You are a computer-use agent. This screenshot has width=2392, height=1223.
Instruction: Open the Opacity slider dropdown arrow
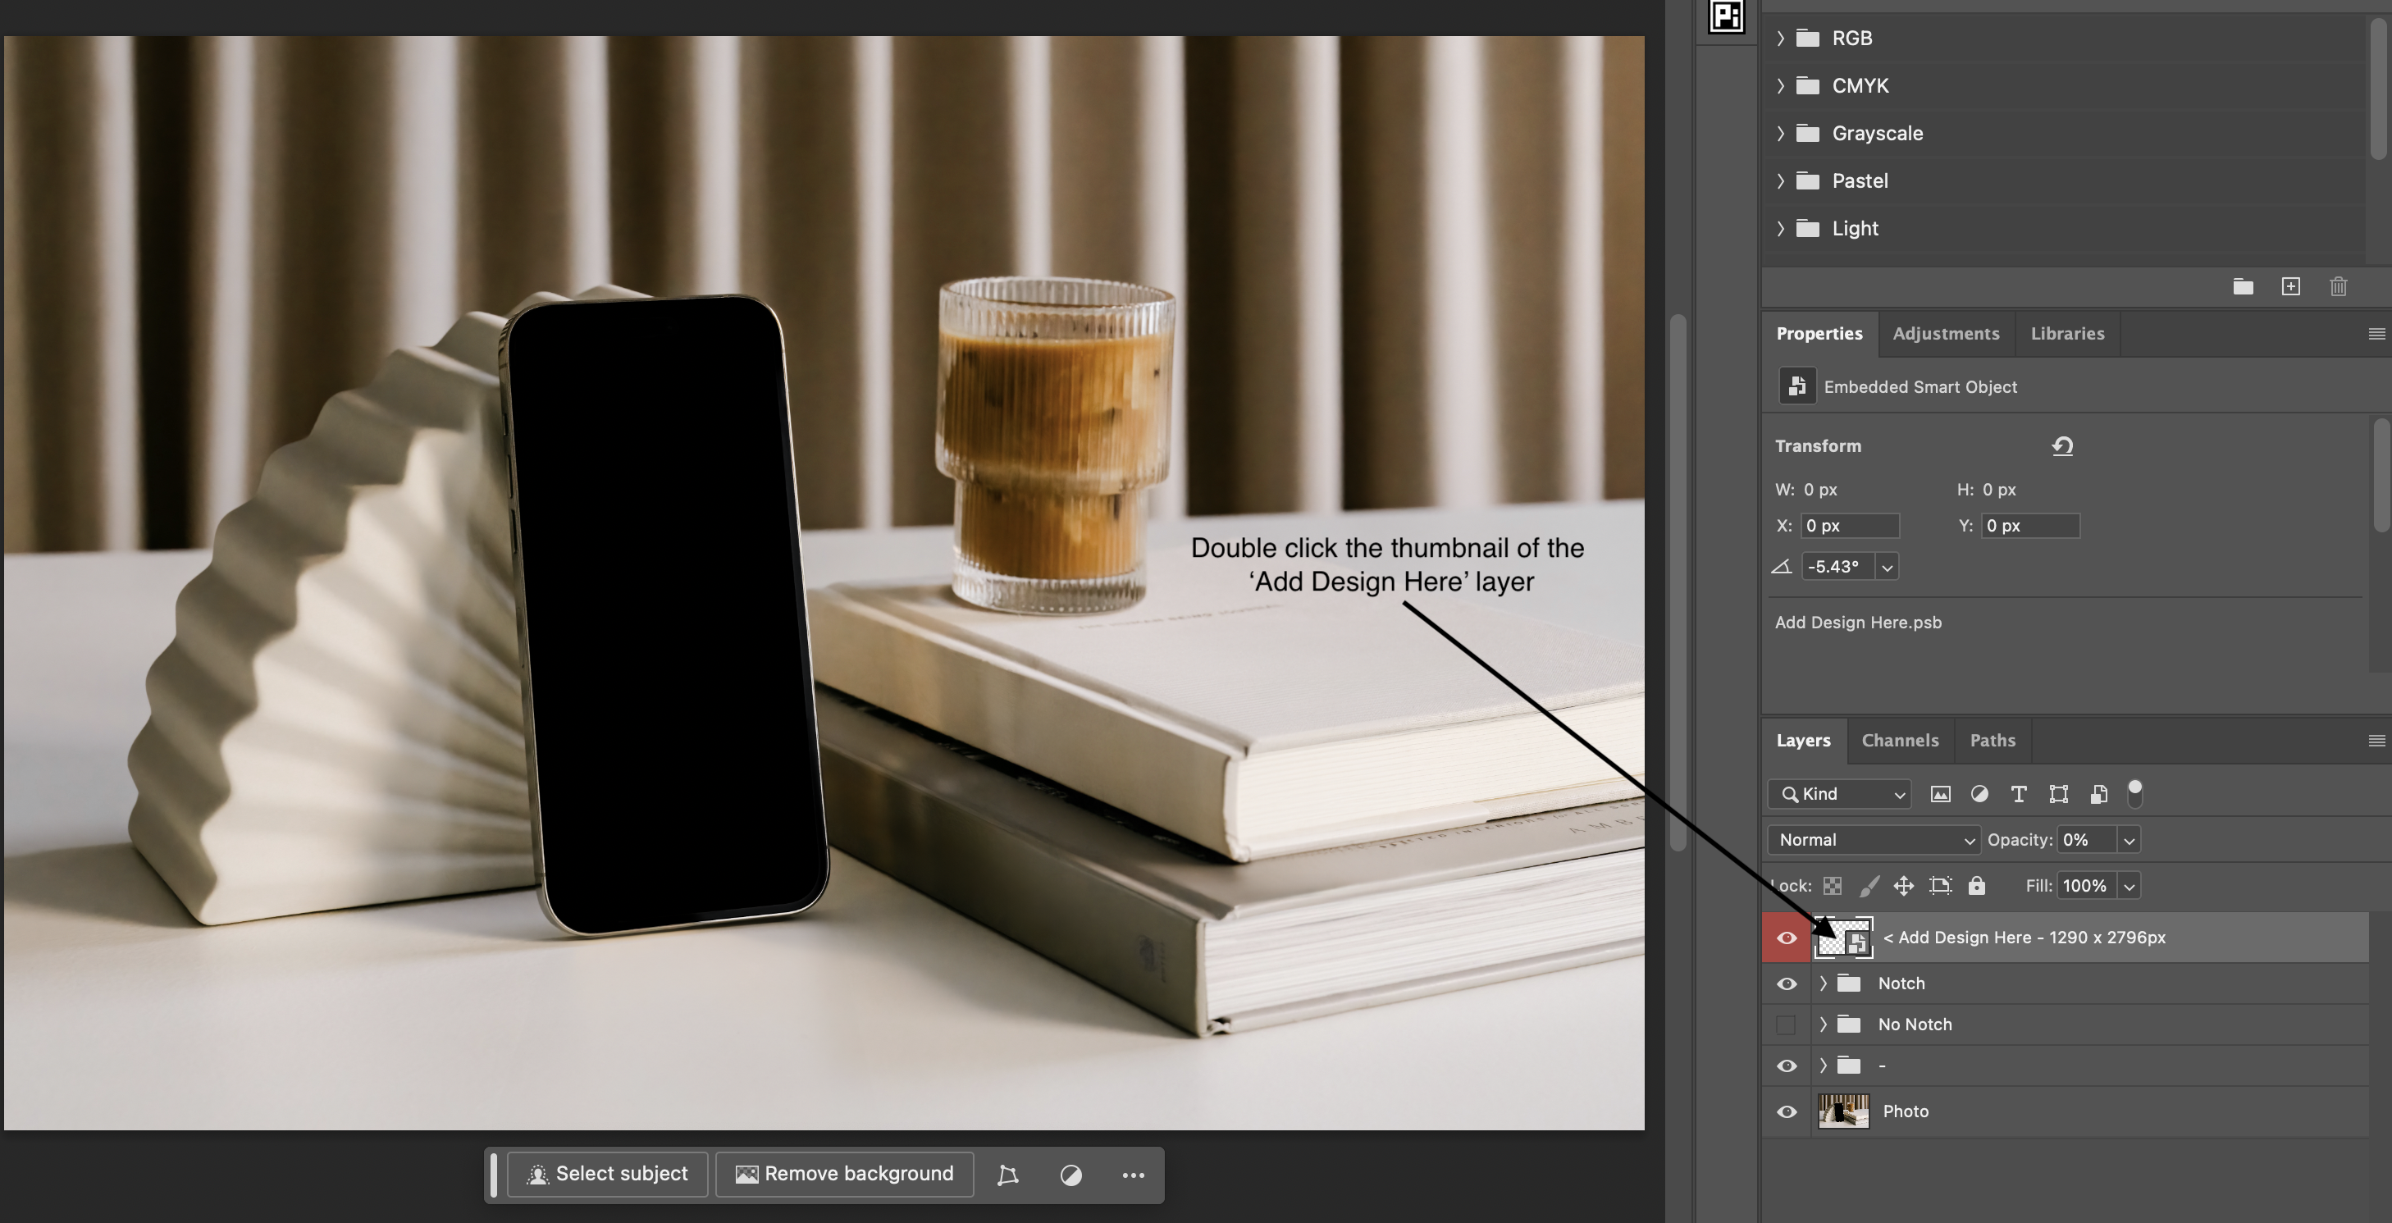tap(2129, 841)
